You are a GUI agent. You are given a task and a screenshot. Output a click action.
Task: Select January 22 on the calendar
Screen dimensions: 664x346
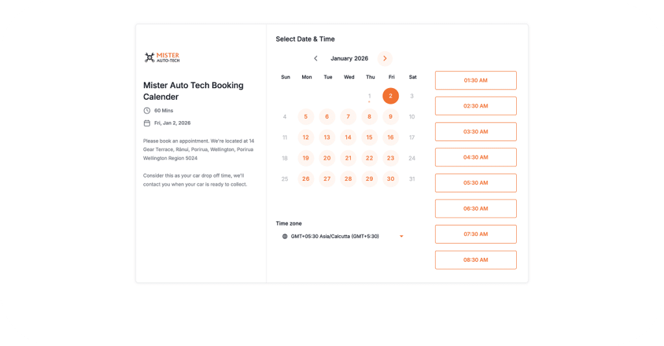pos(370,158)
